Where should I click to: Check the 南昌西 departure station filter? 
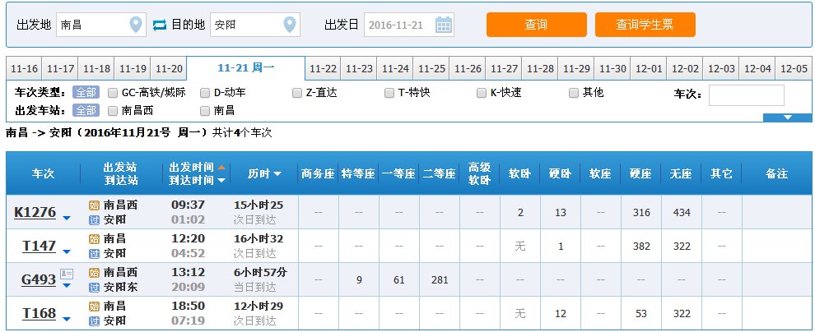pyautogui.click(x=112, y=110)
